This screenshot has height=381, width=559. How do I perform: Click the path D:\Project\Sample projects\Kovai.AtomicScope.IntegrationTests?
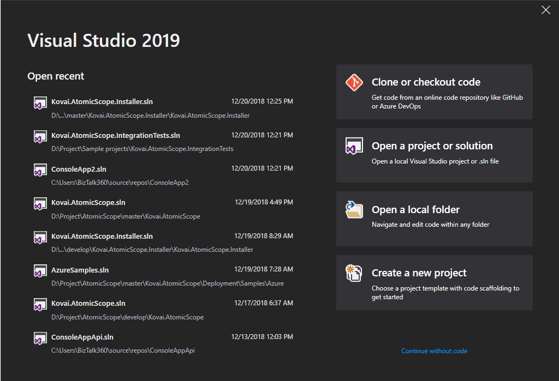[142, 149]
